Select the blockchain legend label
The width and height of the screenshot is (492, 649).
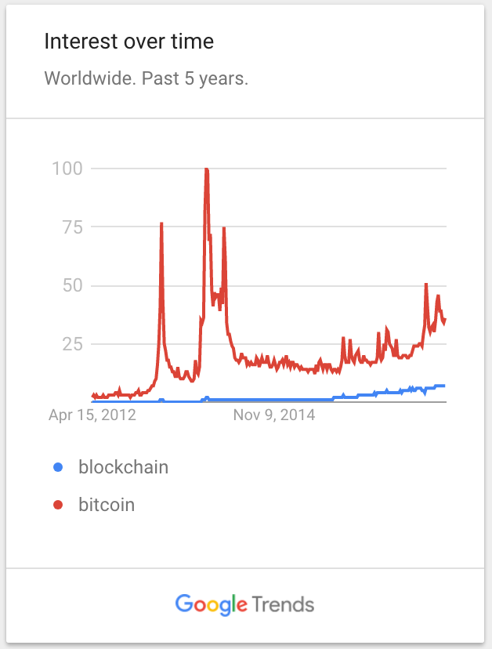click(x=123, y=467)
